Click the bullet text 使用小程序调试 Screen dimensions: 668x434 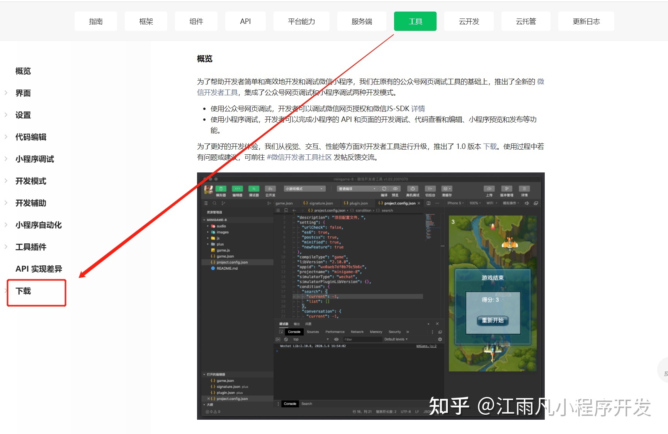click(x=235, y=120)
